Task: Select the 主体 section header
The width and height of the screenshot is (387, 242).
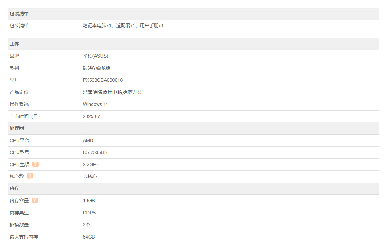Action: coord(14,44)
